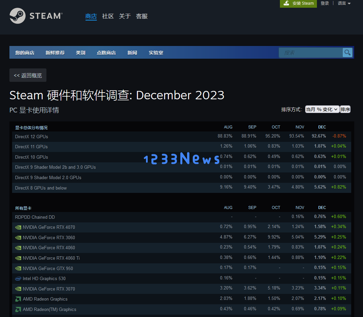Screen dimensions: 363x317
Task: Click the December 2023 survey page title
Action: click(x=117, y=95)
